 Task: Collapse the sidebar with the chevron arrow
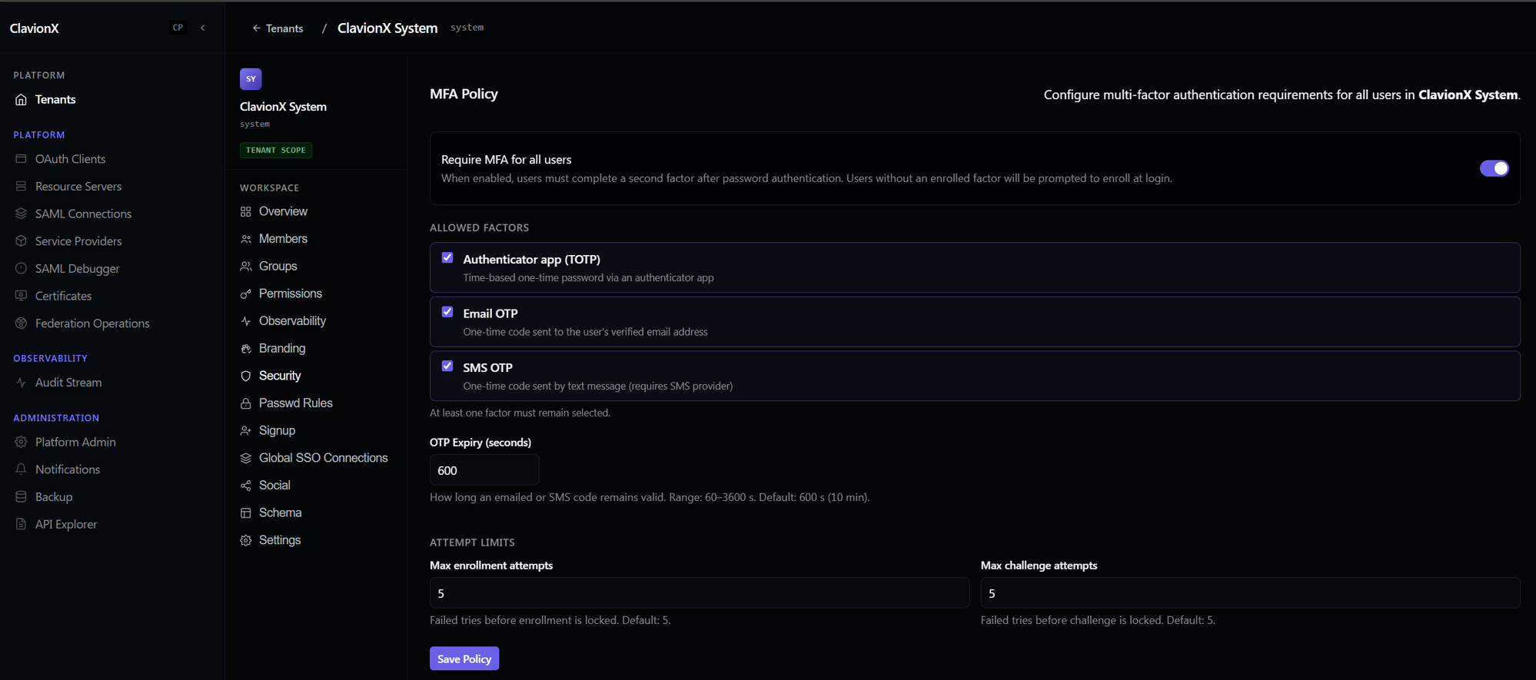pyautogui.click(x=203, y=28)
